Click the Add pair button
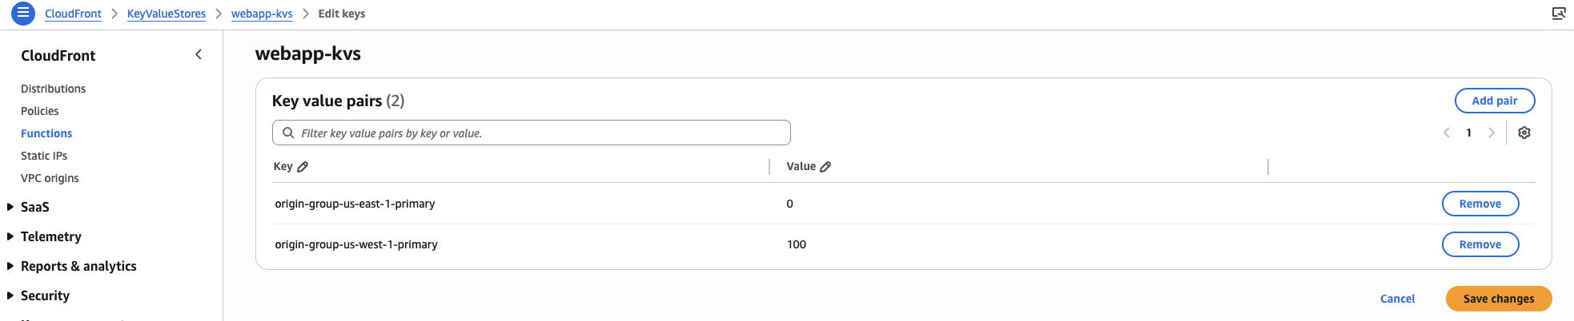Screen dimensions: 1574x321 pyautogui.click(x=1494, y=101)
